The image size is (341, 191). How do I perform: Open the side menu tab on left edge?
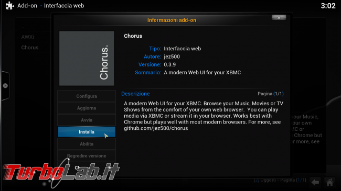(5, 86)
